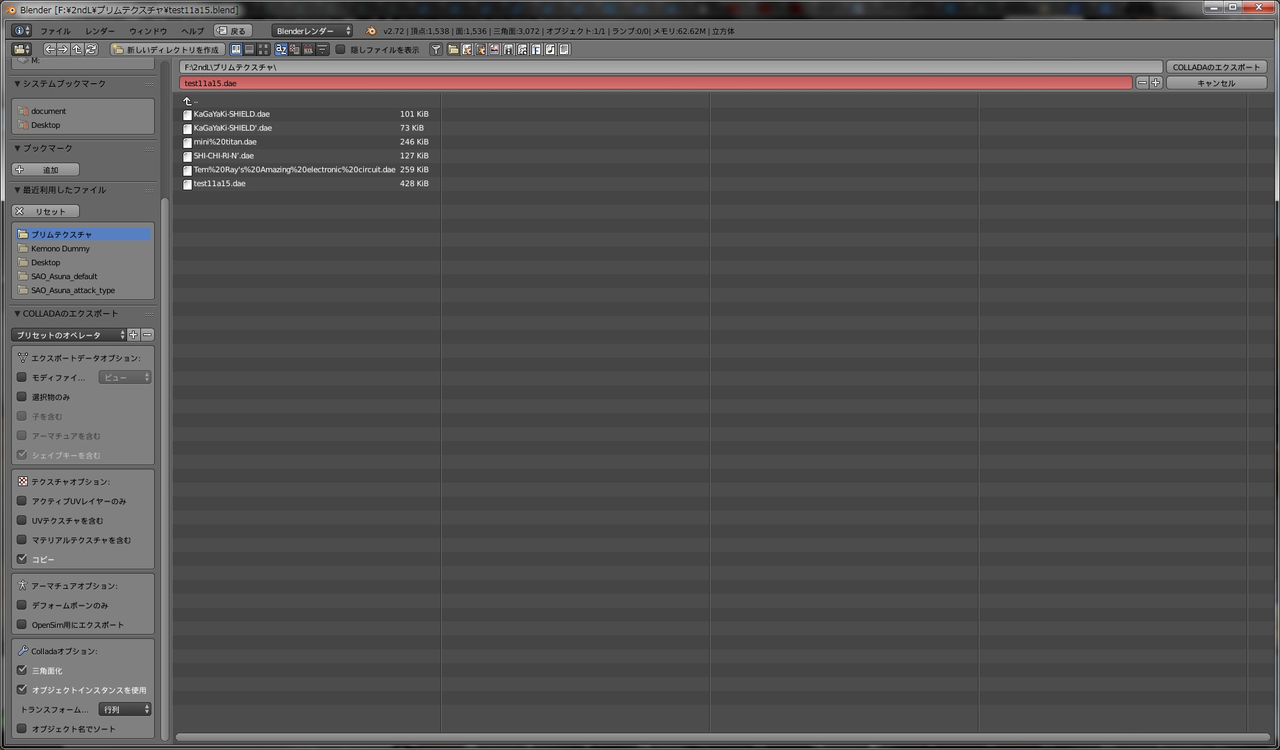Open the ファイル menu
Image resolution: width=1280 pixels, height=750 pixels.
click(x=55, y=31)
